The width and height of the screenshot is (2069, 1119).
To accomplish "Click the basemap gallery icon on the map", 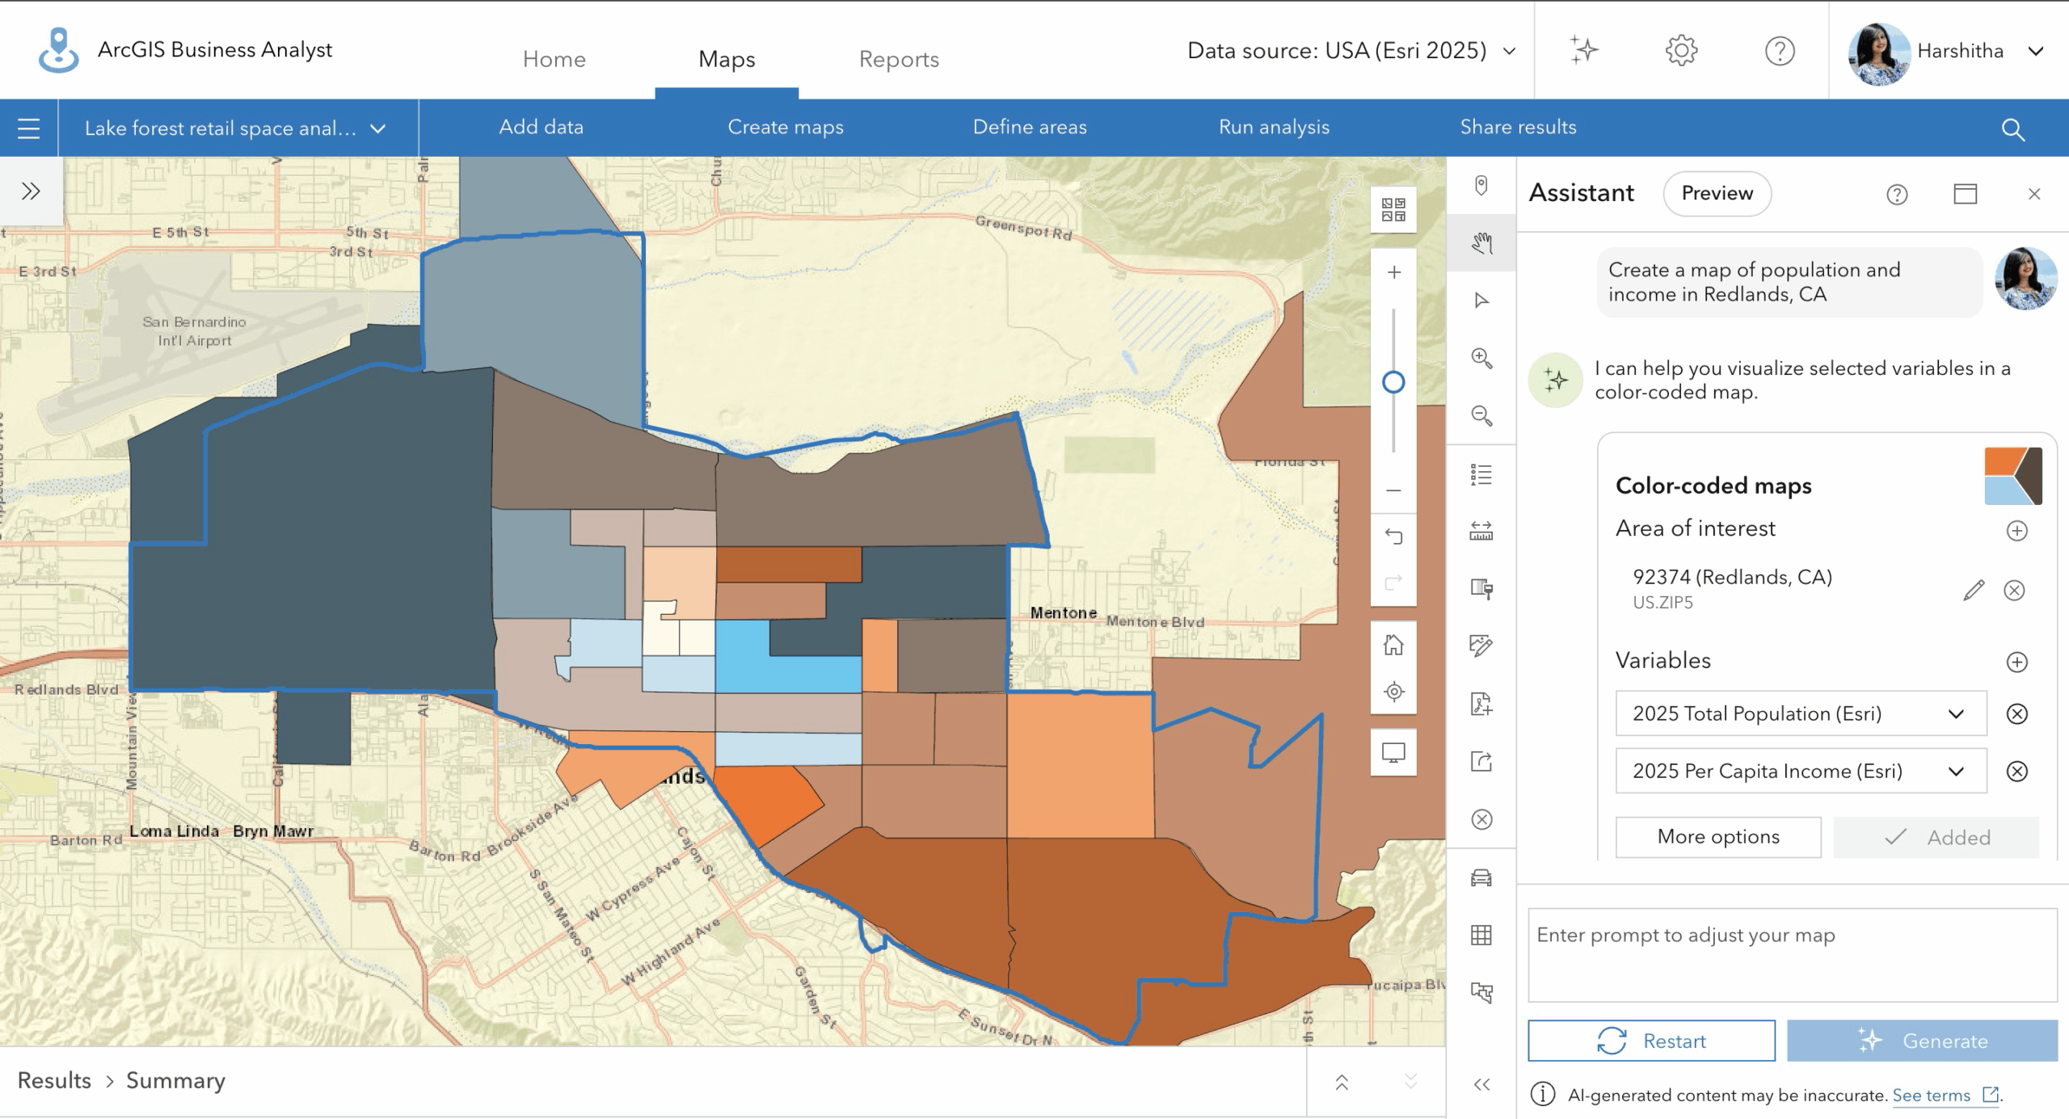I will coord(1393,210).
